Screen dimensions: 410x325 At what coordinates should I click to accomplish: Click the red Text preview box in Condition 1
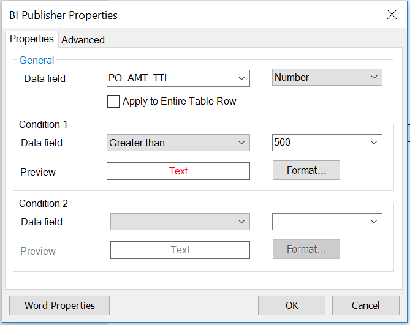click(x=178, y=171)
